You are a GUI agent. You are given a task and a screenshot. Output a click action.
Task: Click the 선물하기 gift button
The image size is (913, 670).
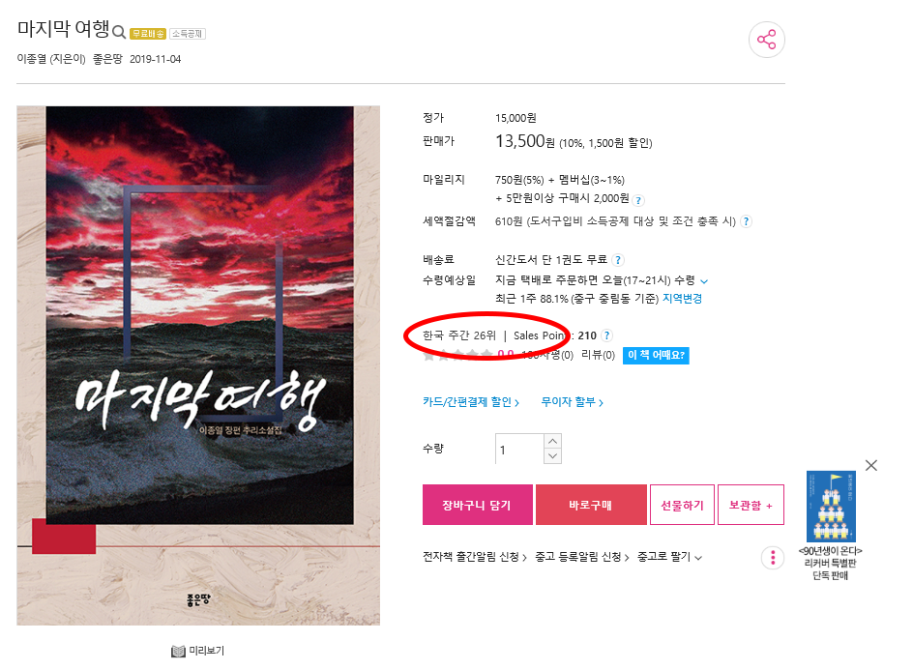pos(682,505)
